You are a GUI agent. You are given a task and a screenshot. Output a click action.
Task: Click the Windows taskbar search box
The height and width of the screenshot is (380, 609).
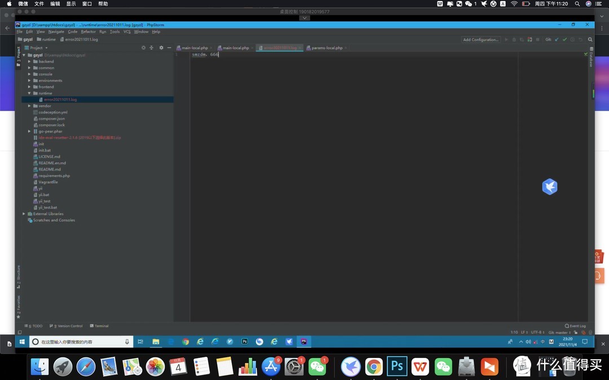tap(79, 342)
